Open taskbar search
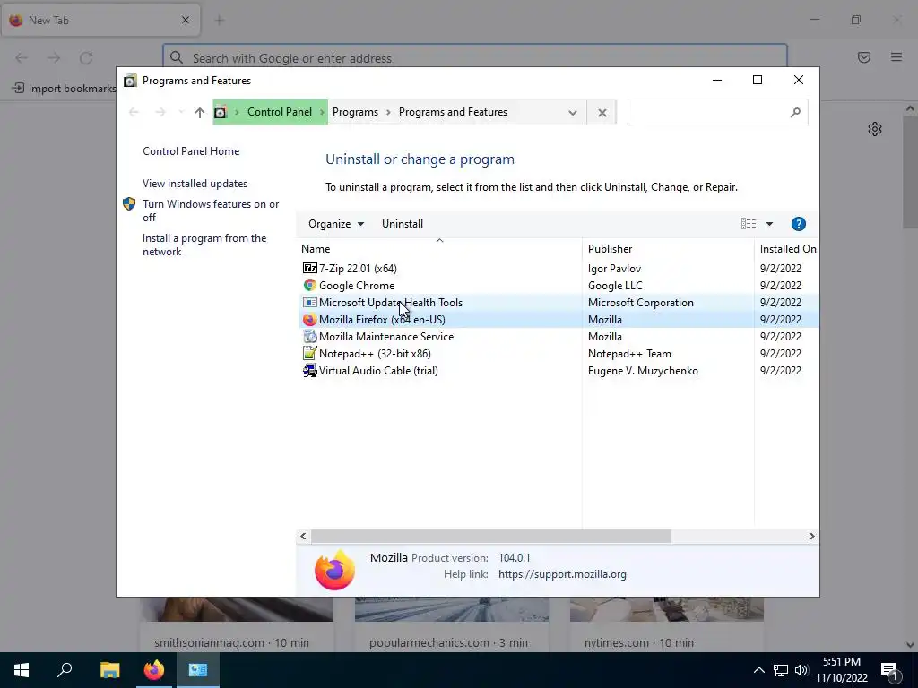The image size is (918, 688). point(65,670)
